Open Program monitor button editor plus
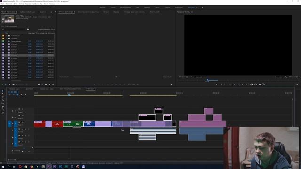Image resolution: width=301 pixels, height=169 pixels. (x=297, y=84)
